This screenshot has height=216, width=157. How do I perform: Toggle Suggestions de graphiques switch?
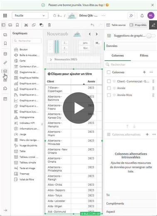click(151, 36)
